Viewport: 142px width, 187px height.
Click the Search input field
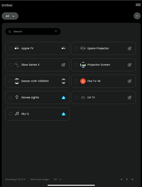tap(33, 31)
